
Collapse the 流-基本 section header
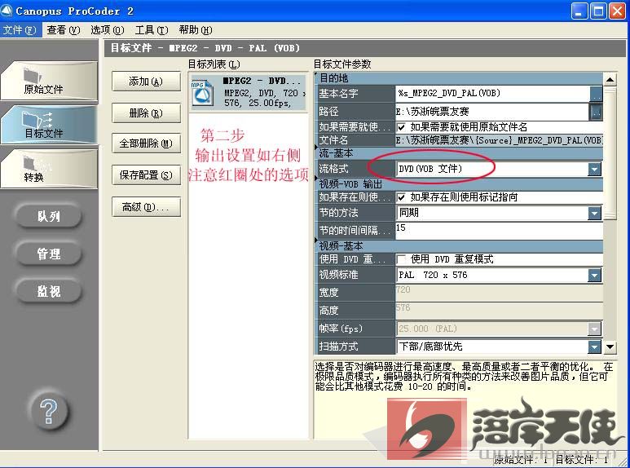coord(458,153)
